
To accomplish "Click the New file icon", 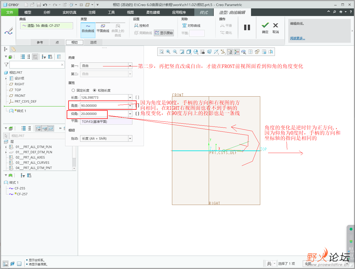I will [x=26, y=5].
